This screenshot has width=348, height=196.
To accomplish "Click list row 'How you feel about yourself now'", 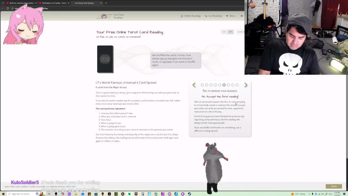I will tap(117, 113).
